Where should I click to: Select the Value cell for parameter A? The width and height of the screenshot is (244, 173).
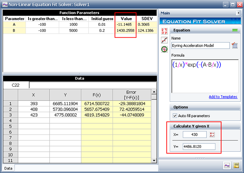(125, 24)
